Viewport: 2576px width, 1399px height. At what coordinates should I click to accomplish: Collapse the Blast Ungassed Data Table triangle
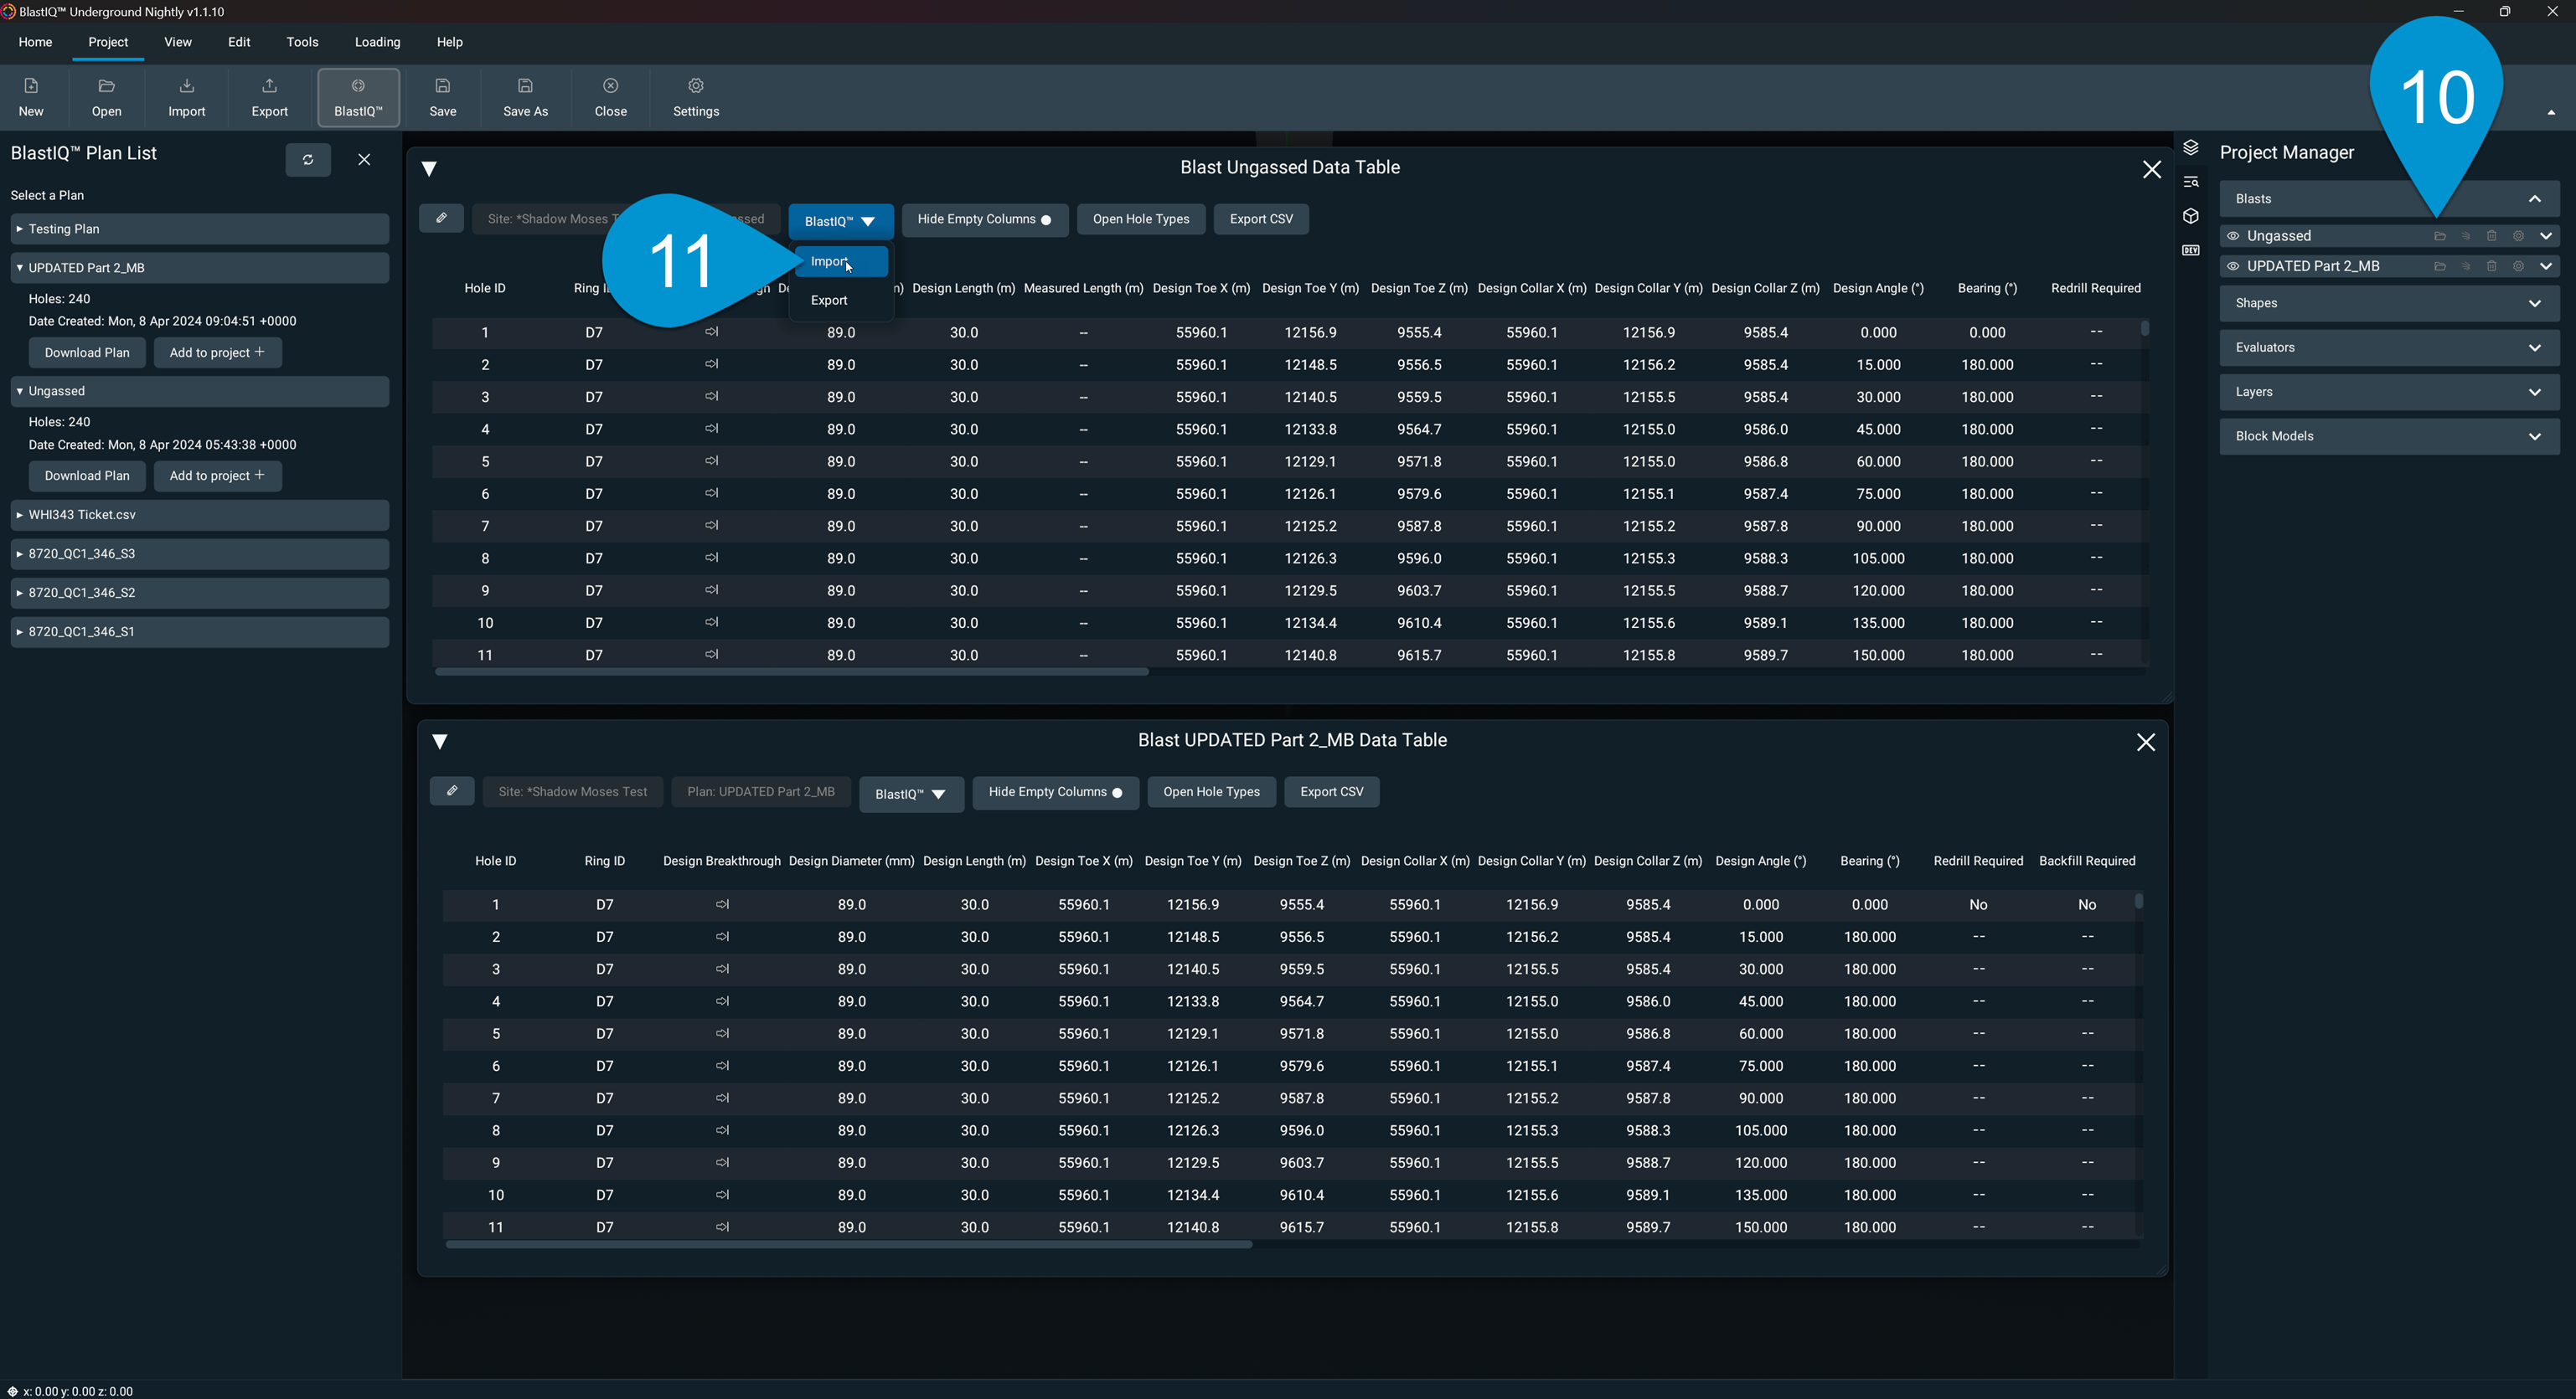(x=429, y=168)
